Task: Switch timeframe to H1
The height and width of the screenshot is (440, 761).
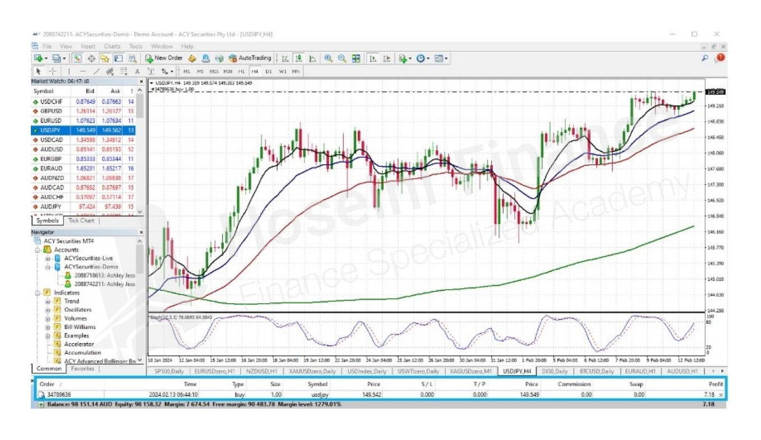Action: click(242, 71)
